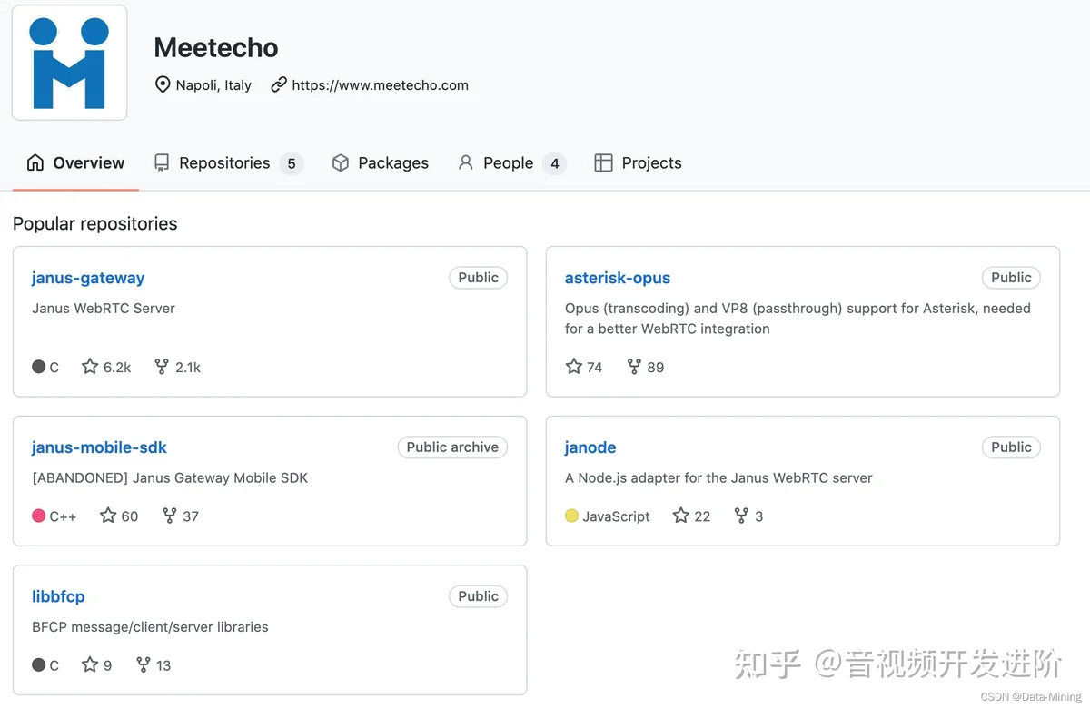This screenshot has height=708, width=1090.
Task: Click the fork icon of libbfcp (13)
Action: pos(144,664)
